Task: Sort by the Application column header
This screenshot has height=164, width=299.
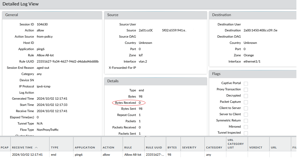Action: coord(85,147)
